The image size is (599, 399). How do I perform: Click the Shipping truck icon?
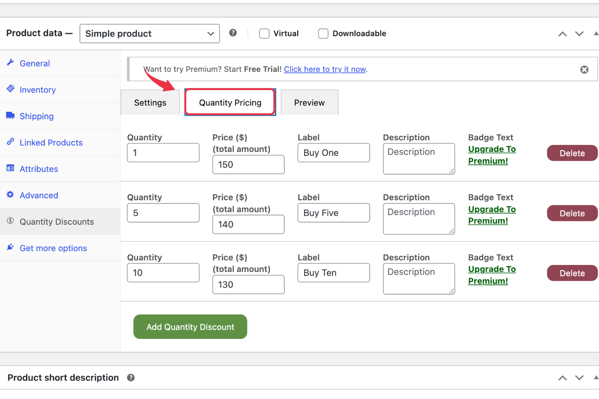tap(11, 115)
